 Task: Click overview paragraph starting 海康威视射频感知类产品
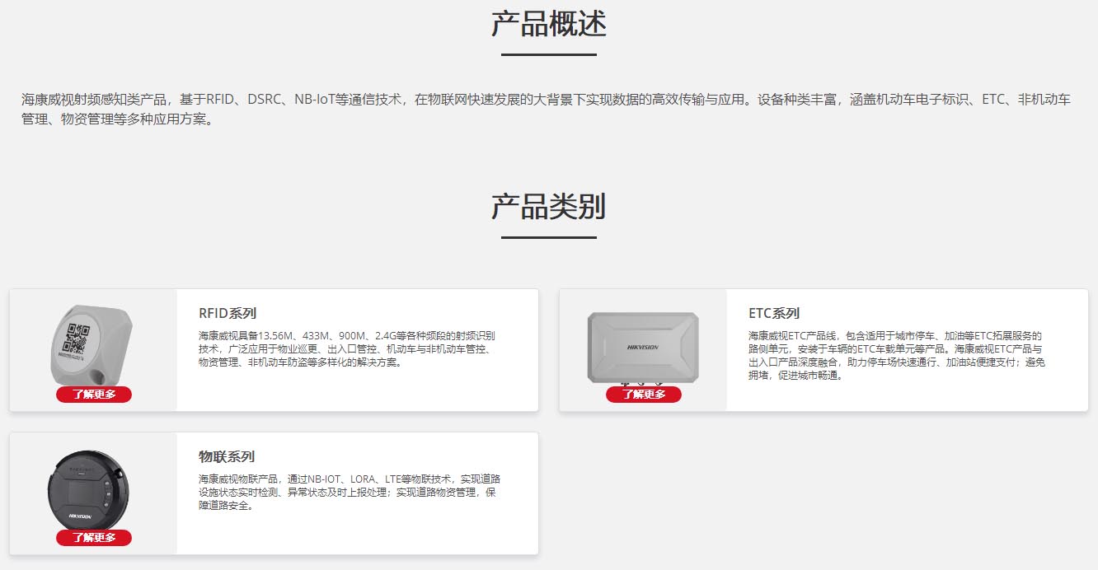click(546, 109)
